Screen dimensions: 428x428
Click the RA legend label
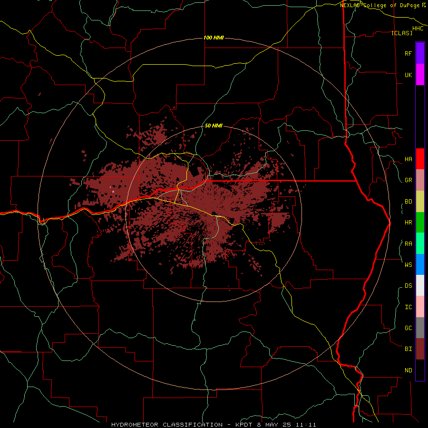tap(408, 244)
